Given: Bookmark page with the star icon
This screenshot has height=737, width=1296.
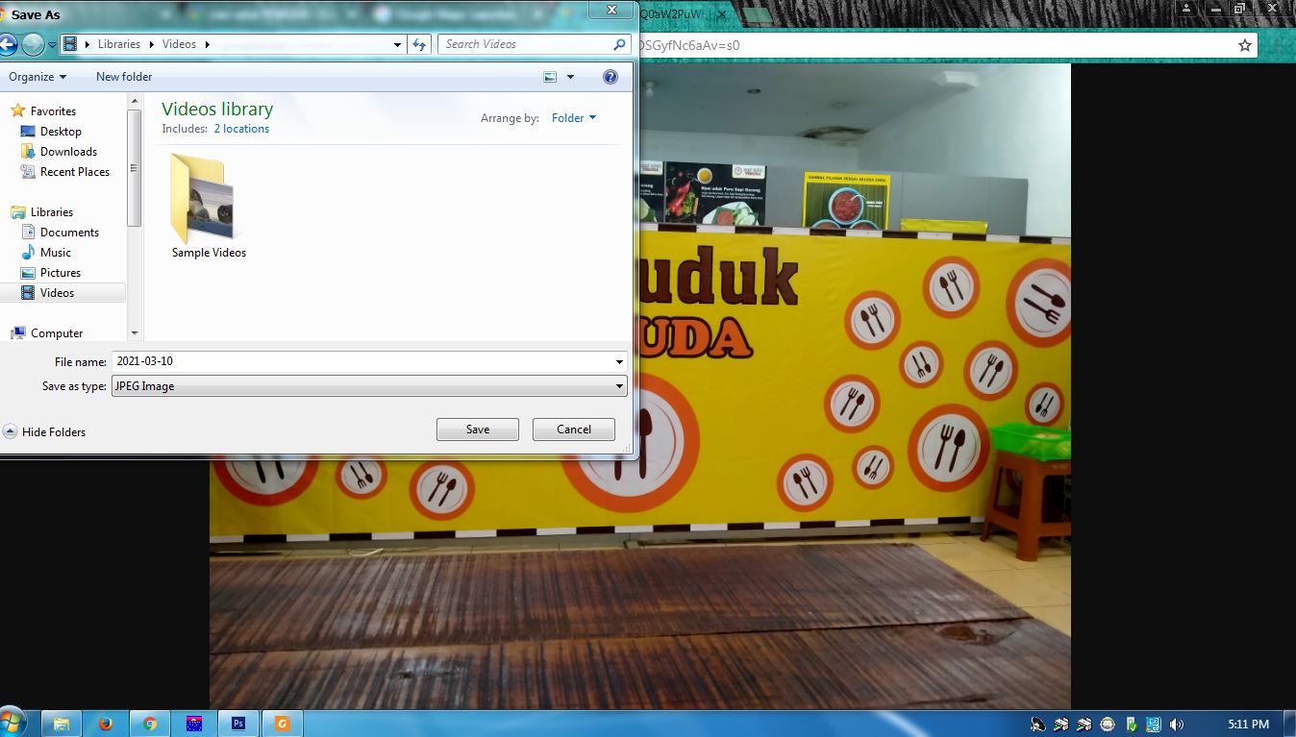Looking at the screenshot, I should [x=1245, y=45].
